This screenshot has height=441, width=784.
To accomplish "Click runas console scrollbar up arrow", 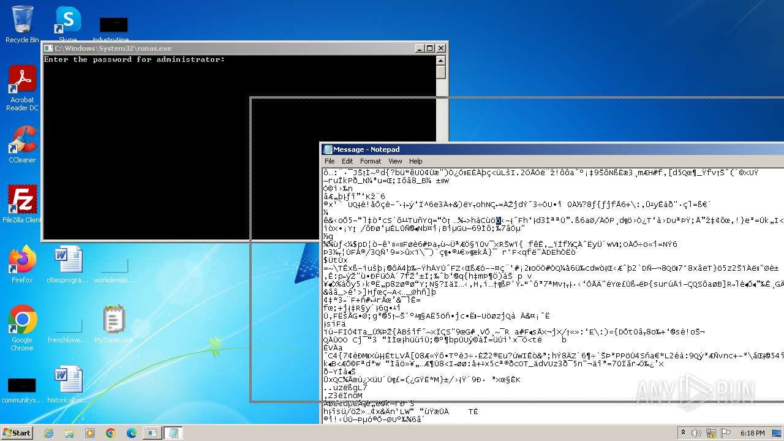I will click(440, 59).
